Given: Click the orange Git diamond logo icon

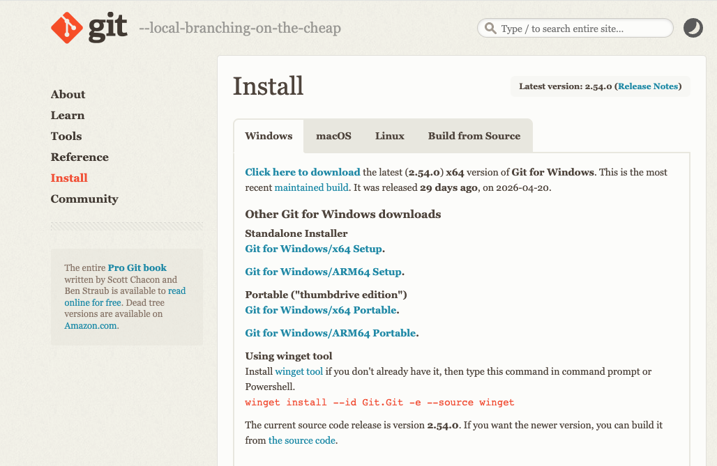Looking at the screenshot, I should [x=67, y=28].
